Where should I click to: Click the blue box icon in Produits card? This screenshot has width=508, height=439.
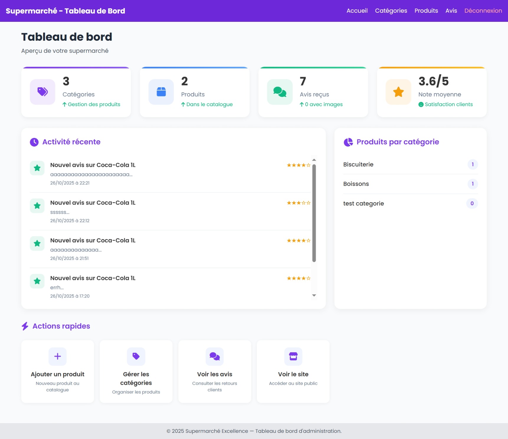point(161,92)
